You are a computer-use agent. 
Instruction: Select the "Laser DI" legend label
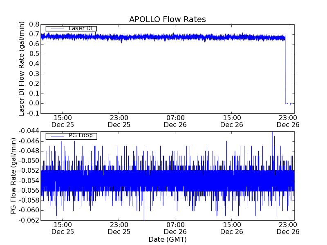[81, 28]
